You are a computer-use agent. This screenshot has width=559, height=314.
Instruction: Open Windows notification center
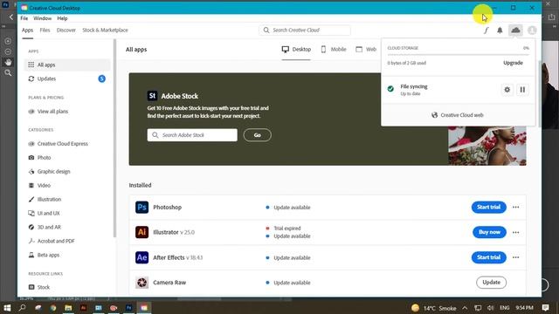pyautogui.click(x=545, y=308)
